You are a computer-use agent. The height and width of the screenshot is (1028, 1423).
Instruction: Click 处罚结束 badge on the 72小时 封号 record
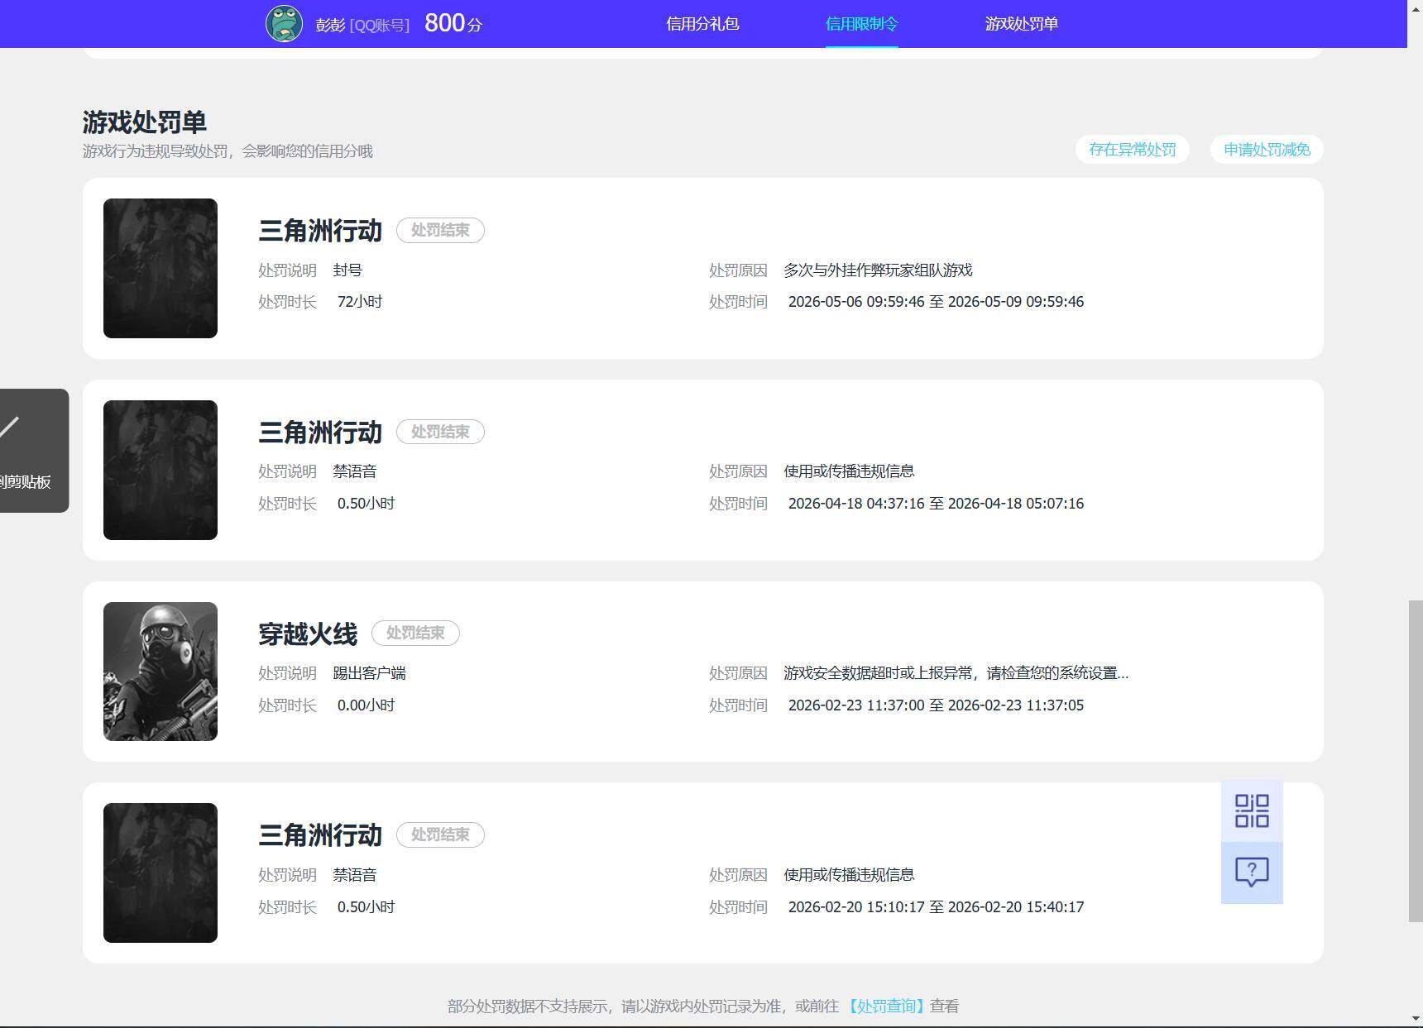click(440, 230)
